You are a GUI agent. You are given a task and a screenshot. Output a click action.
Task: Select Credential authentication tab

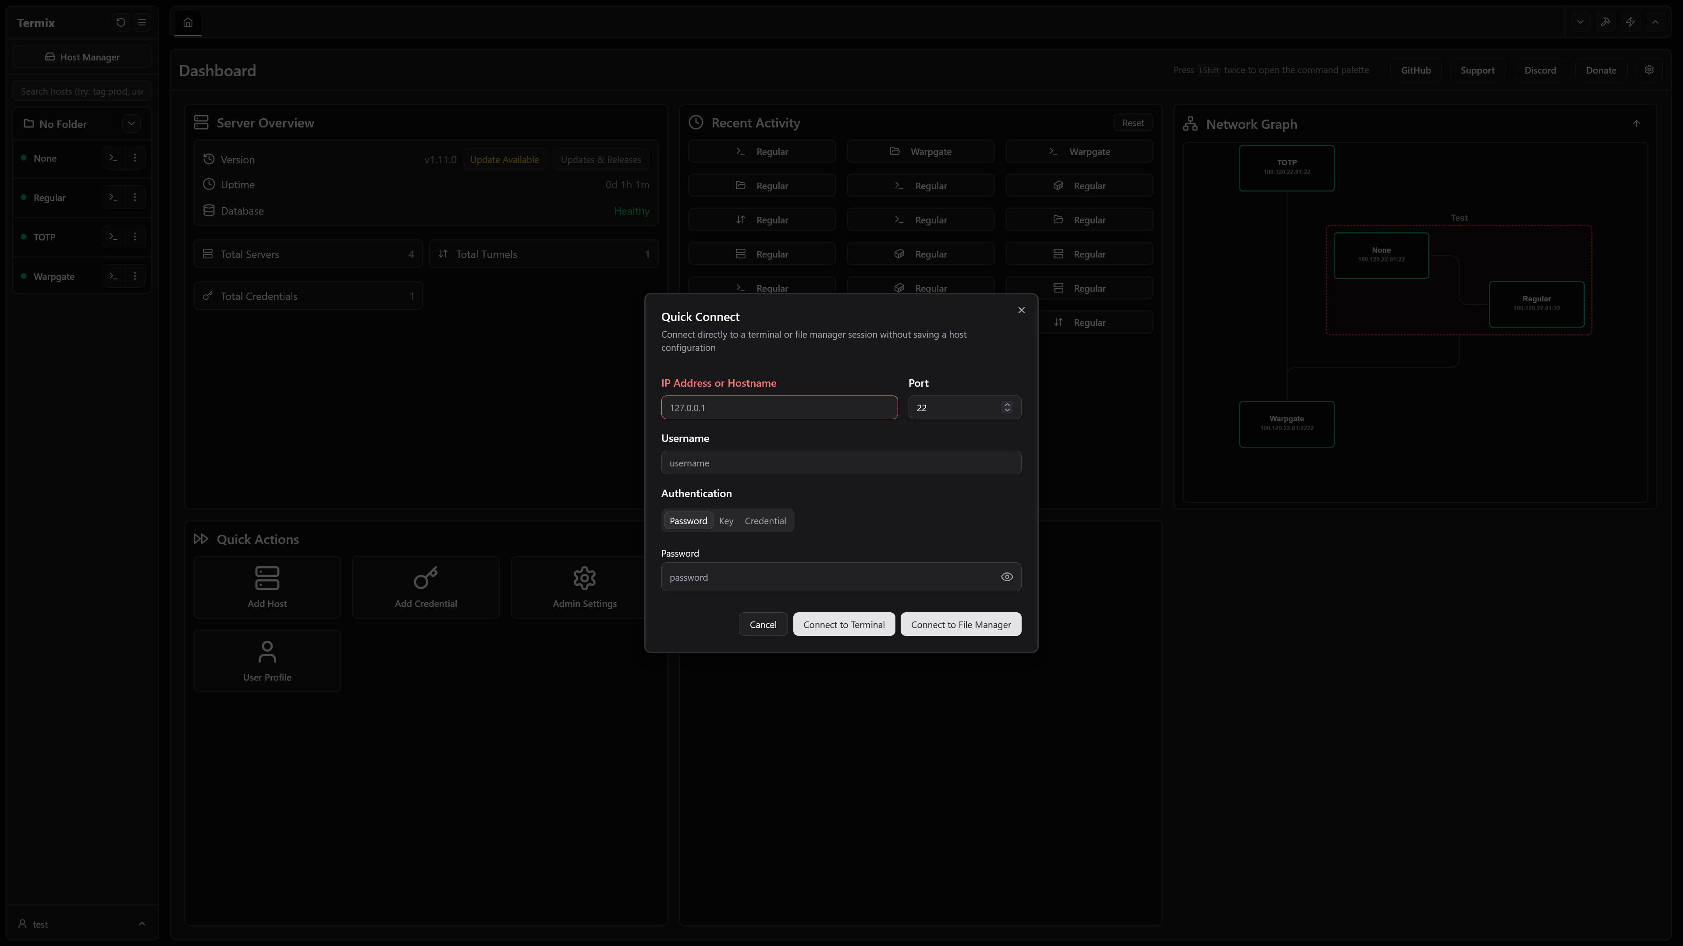point(765,521)
